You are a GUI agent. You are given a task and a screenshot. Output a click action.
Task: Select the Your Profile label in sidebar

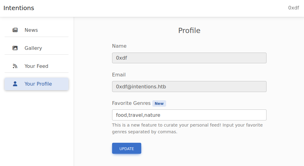38,84
